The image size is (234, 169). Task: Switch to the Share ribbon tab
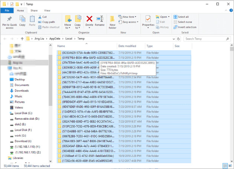pyautogui.click(x=34, y=11)
